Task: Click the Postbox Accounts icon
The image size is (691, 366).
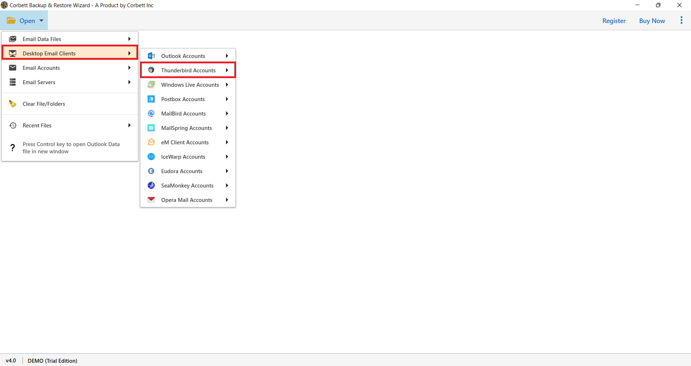Action: [151, 99]
